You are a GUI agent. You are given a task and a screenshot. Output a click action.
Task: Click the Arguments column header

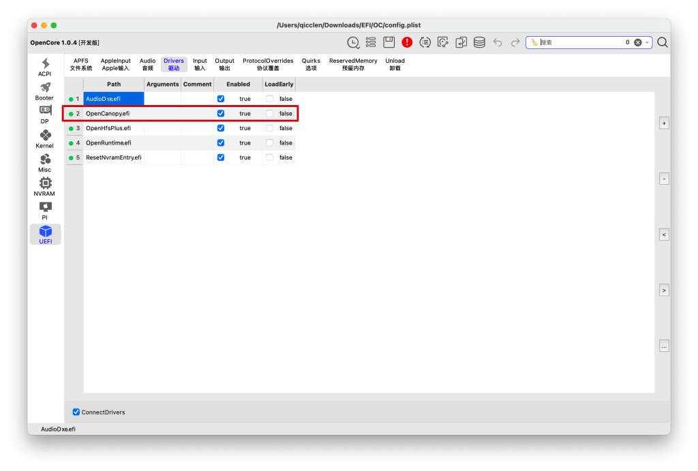pyautogui.click(x=163, y=84)
